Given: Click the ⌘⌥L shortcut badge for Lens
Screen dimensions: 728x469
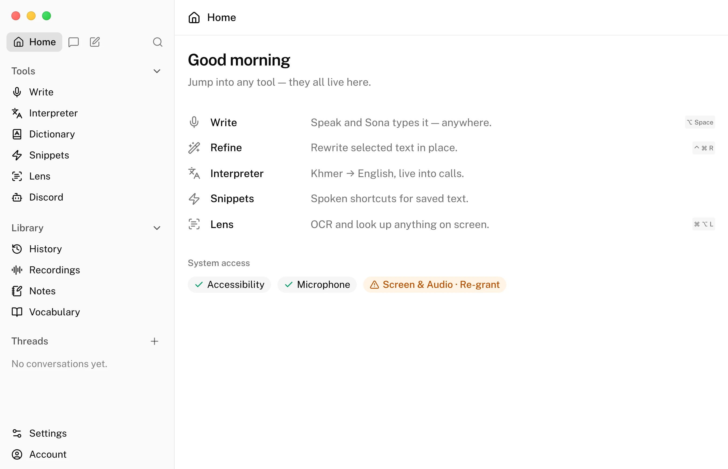Looking at the screenshot, I should (704, 224).
